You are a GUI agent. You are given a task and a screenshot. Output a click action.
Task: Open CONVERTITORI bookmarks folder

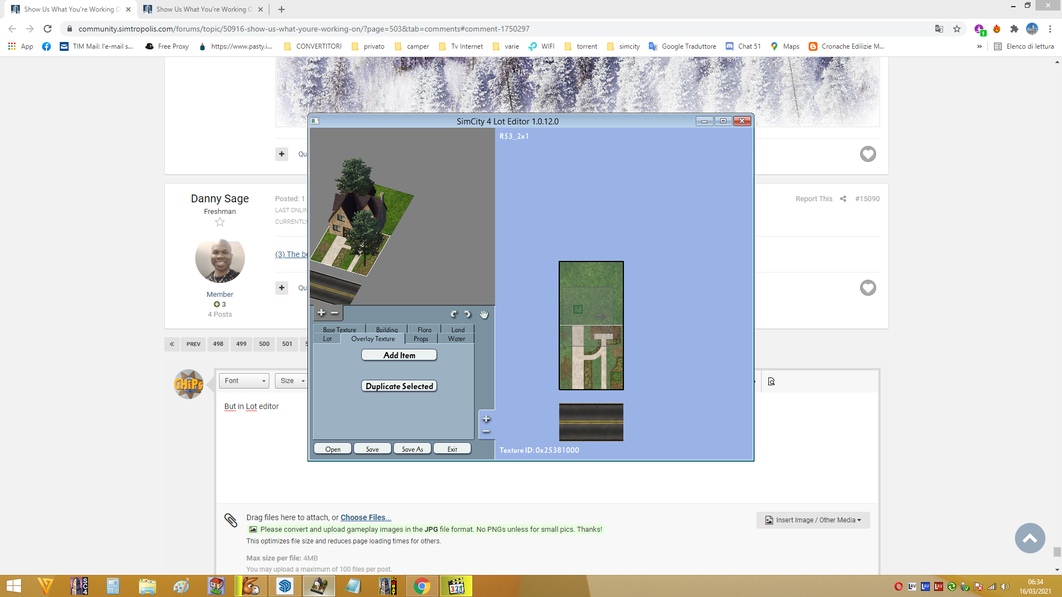(313, 46)
